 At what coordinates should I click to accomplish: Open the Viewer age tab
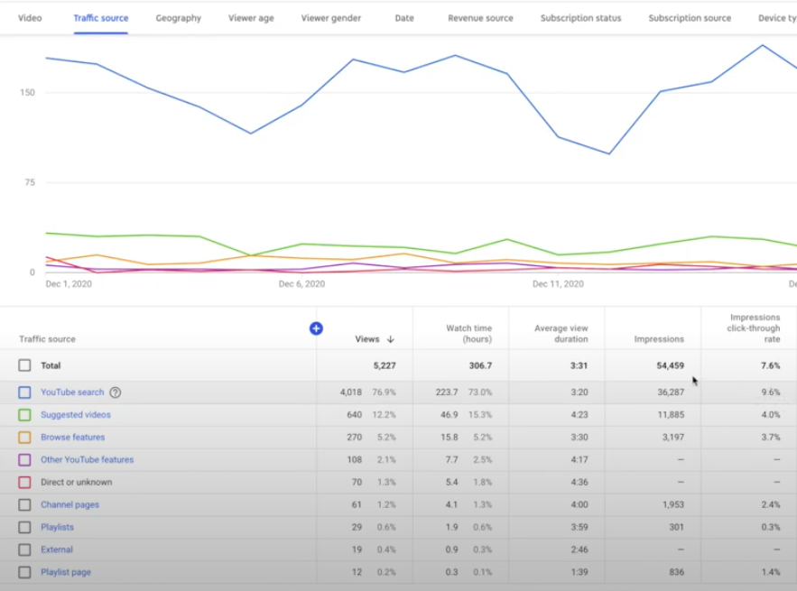(251, 18)
